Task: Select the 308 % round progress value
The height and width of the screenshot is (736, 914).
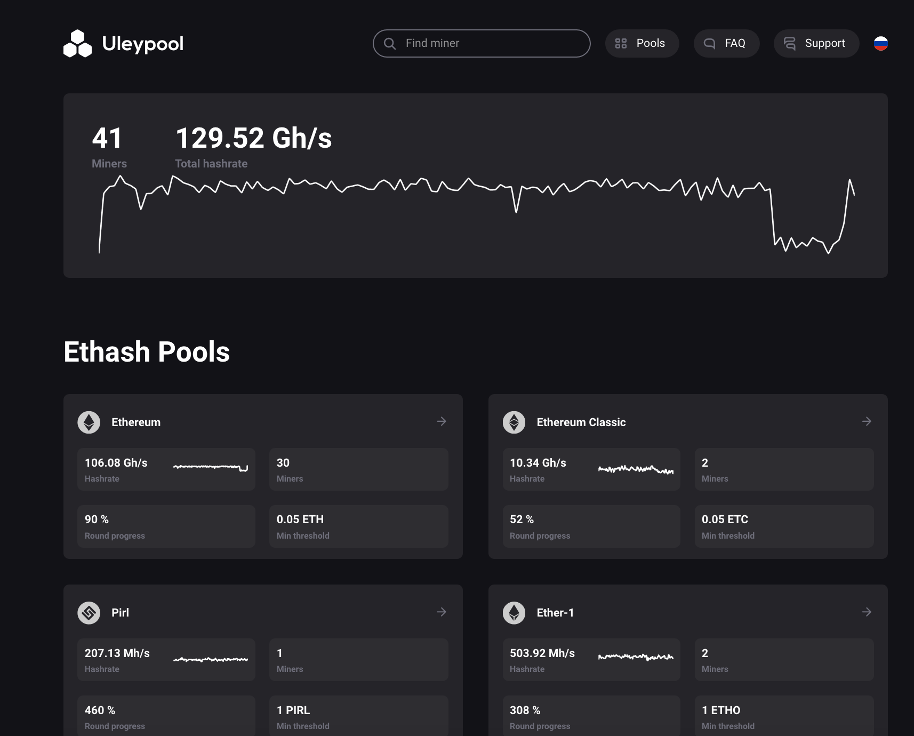Action: point(525,710)
